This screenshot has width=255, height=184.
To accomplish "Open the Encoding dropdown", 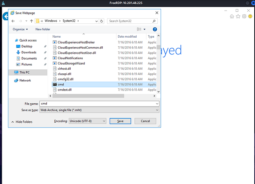I will click(87, 121).
